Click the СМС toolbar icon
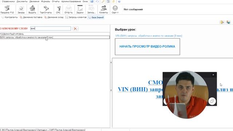Image resolution: width=233 pixels, height=131 pixels. pos(58,9)
